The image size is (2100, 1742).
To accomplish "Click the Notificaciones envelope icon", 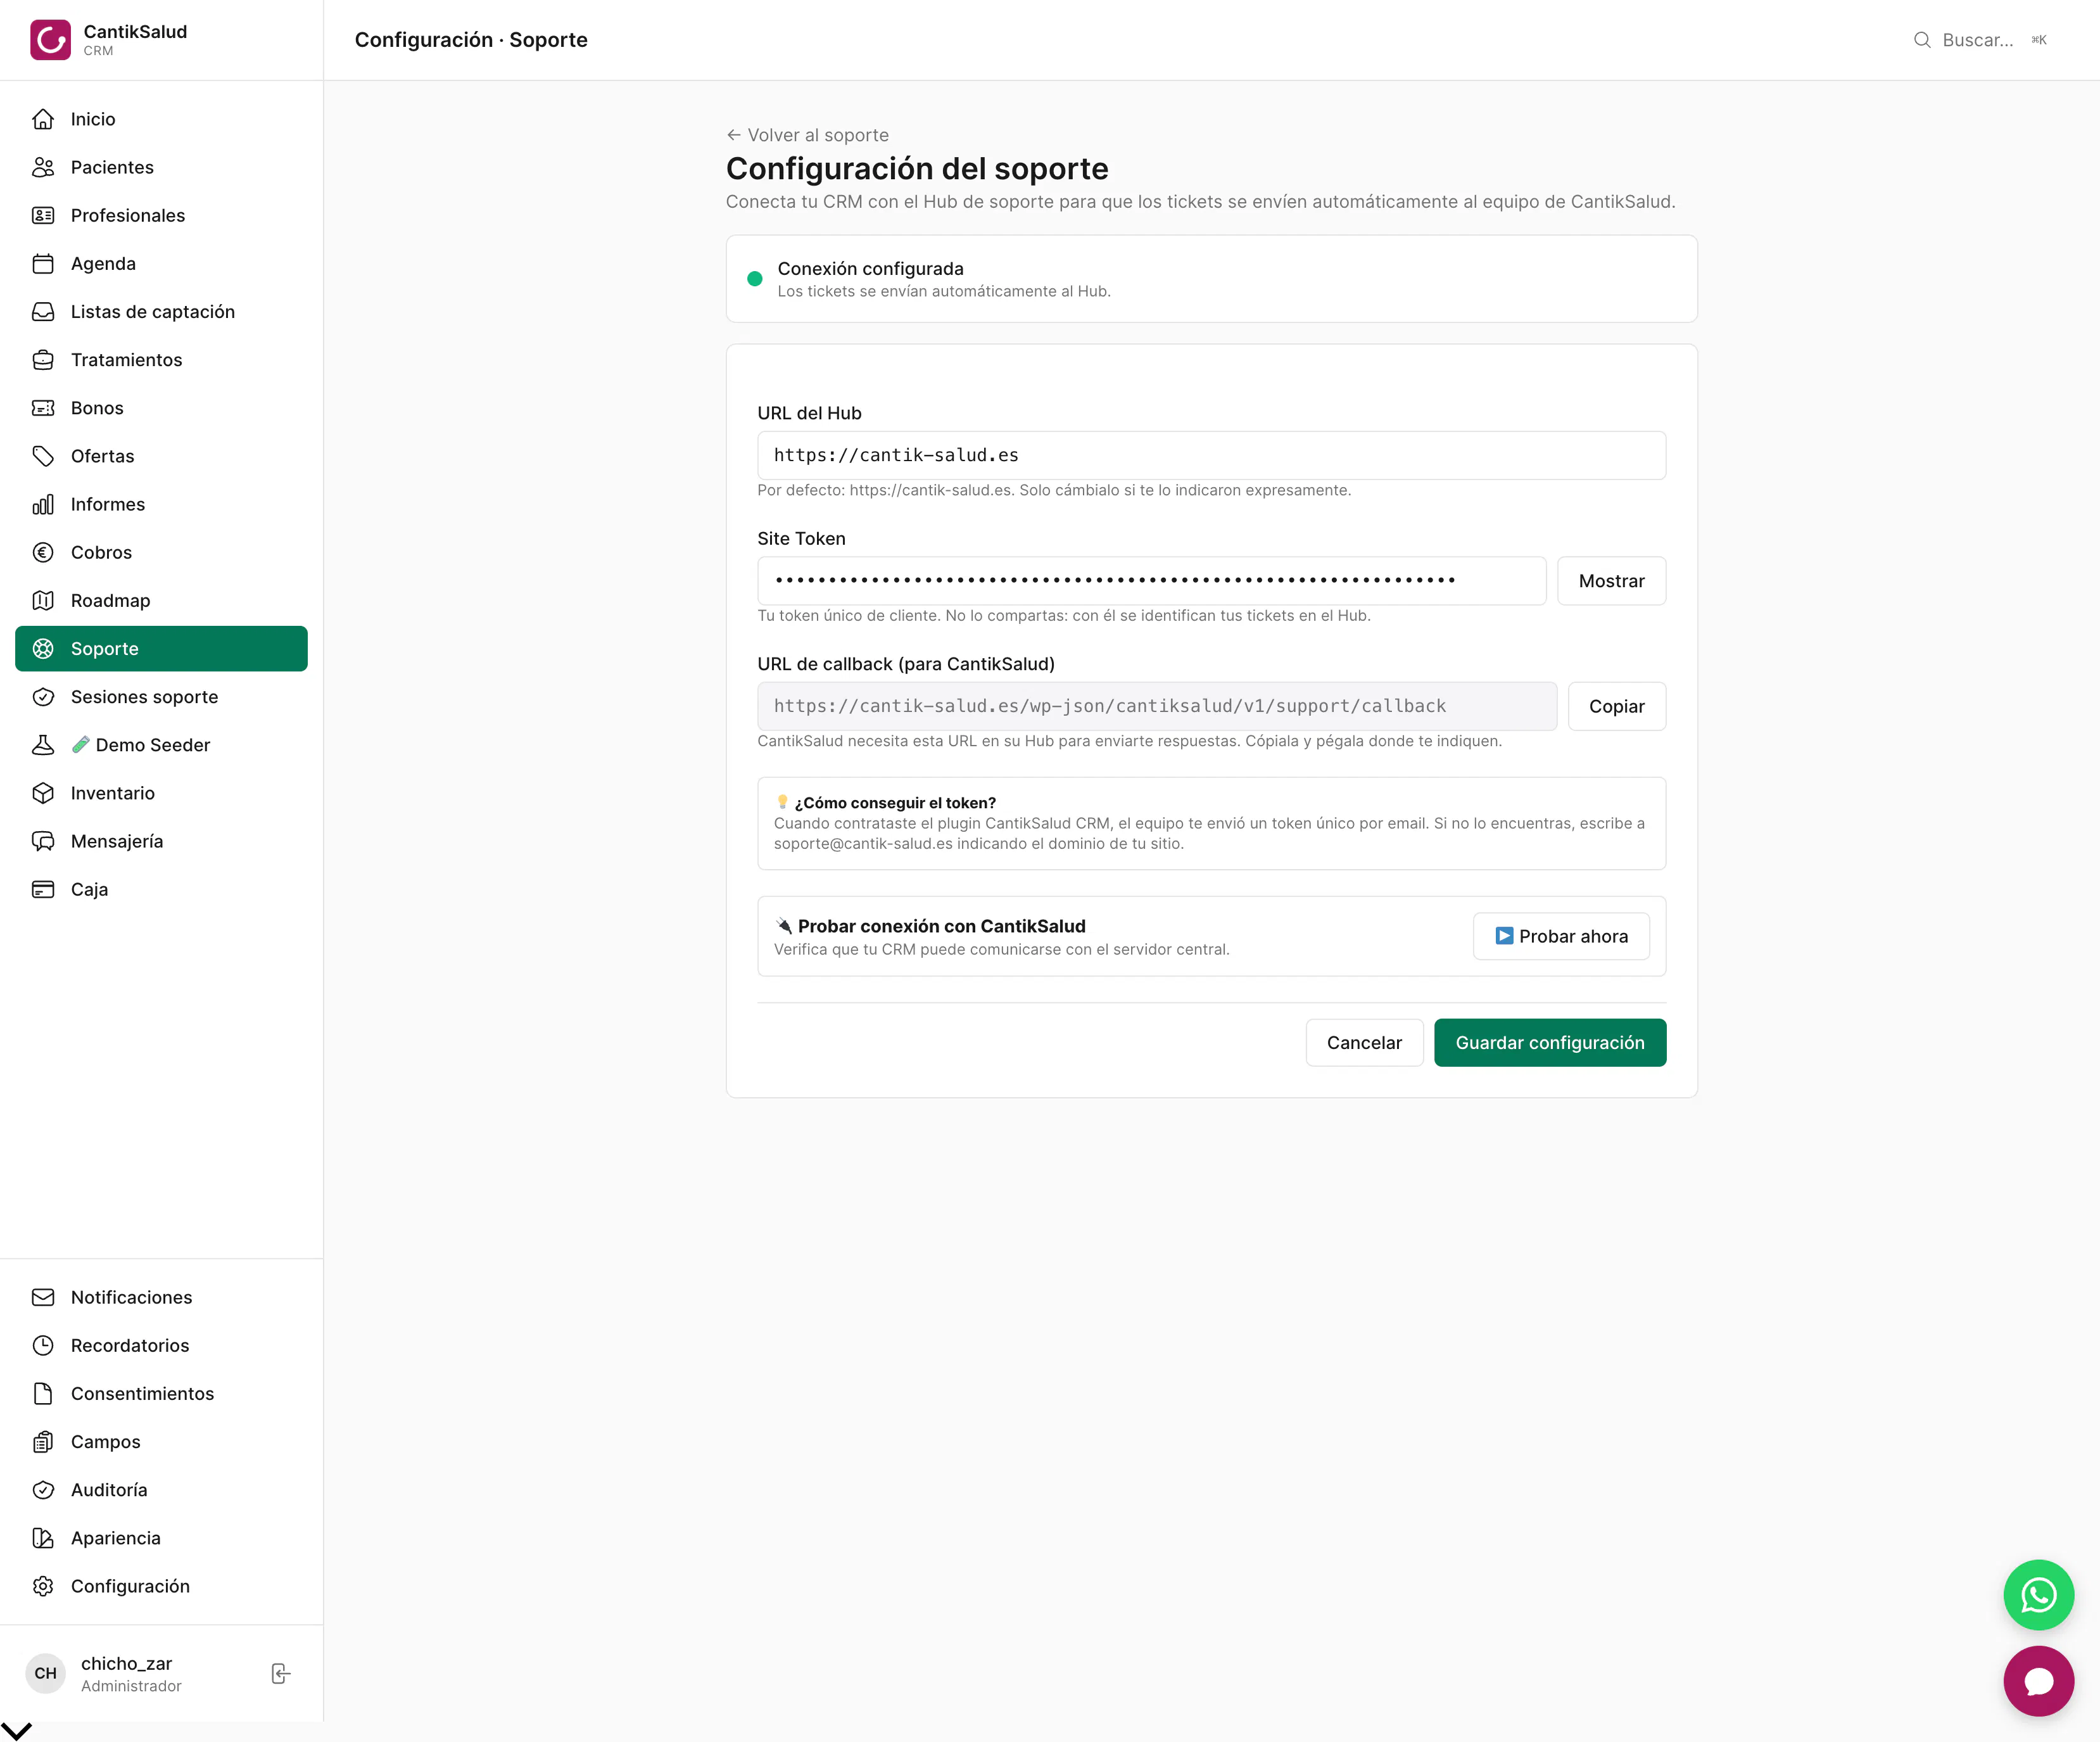I will tap(43, 1297).
